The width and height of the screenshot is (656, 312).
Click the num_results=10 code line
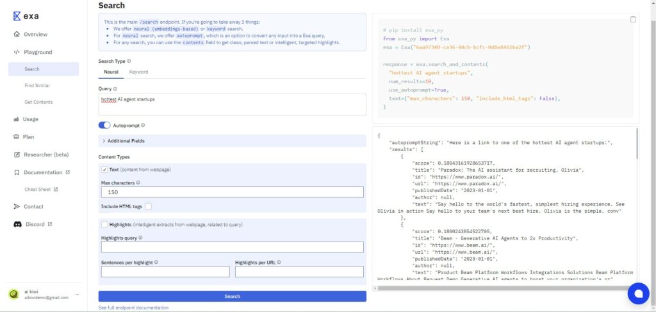click(x=411, y=81)
